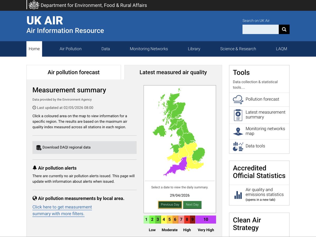Switch to the Air pollution forecast tab
The width and height of the screenshot is (316, 237).
pos(73,72)
